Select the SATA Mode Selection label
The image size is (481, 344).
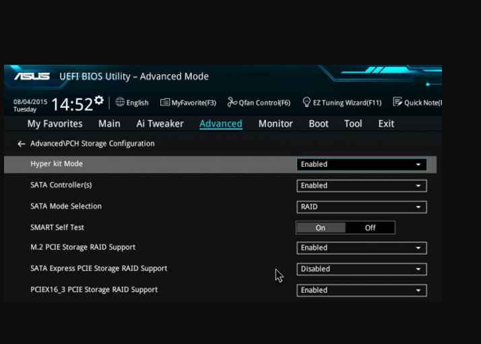coord(66,206)
